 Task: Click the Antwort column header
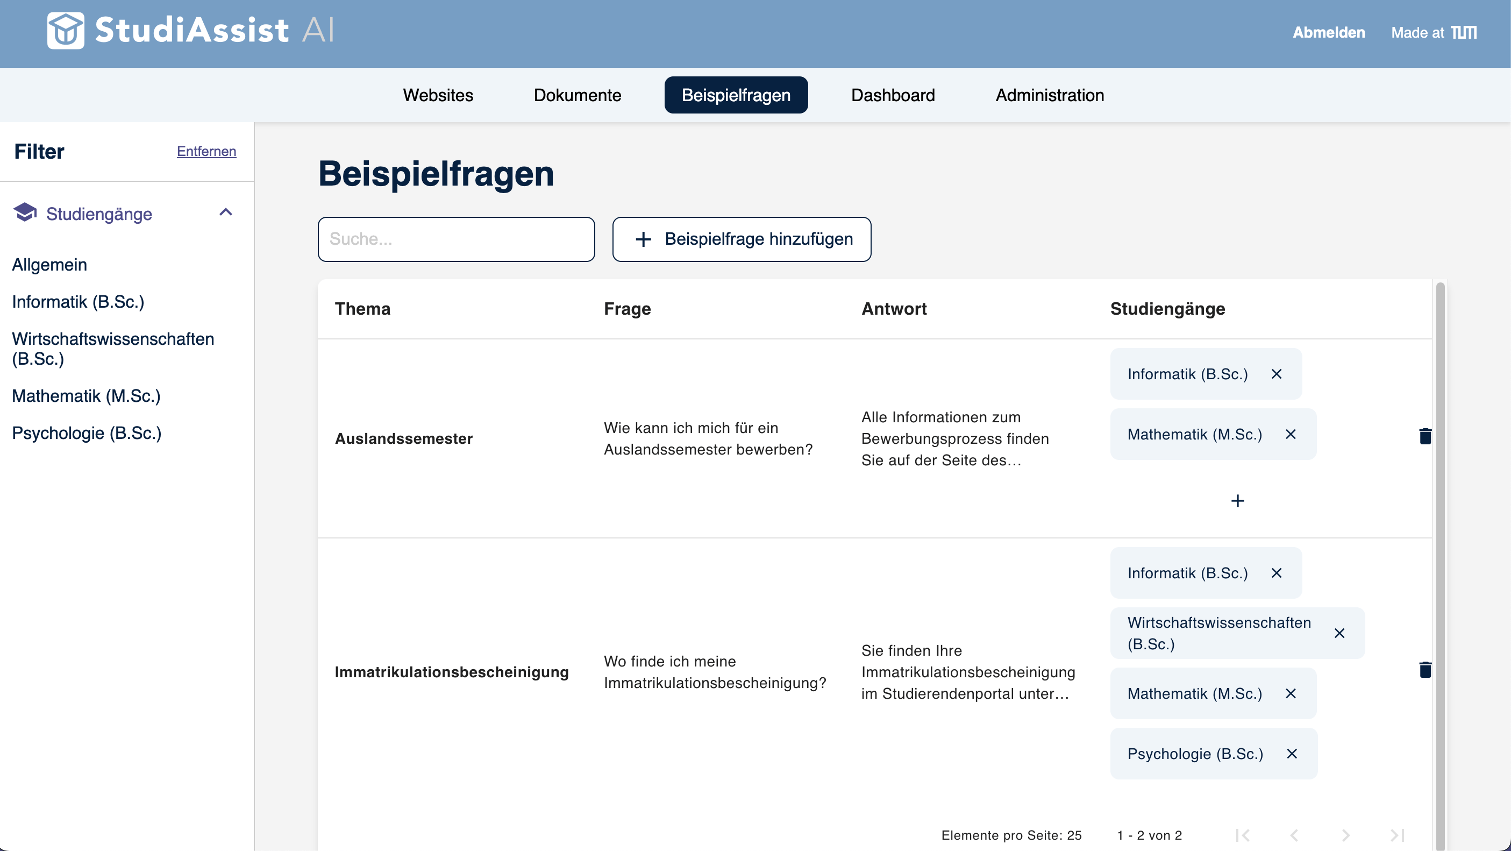click(894, 309)
